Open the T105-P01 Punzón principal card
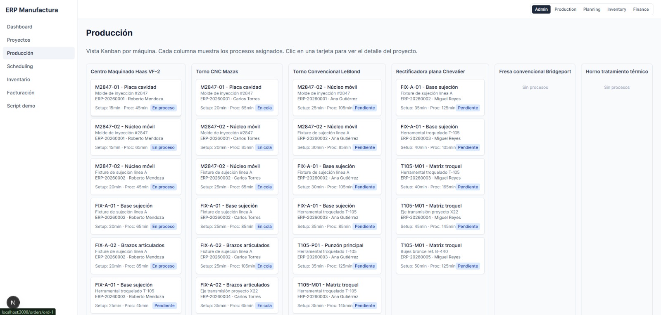This screenshot has width=661, height=315. click(x=337, y=256)
